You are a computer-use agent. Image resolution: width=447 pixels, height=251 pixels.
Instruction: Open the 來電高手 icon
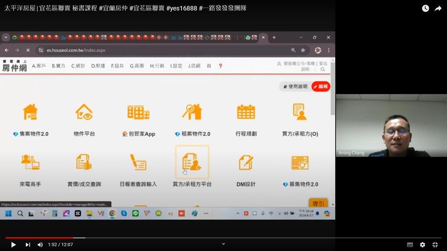point(30,163)
